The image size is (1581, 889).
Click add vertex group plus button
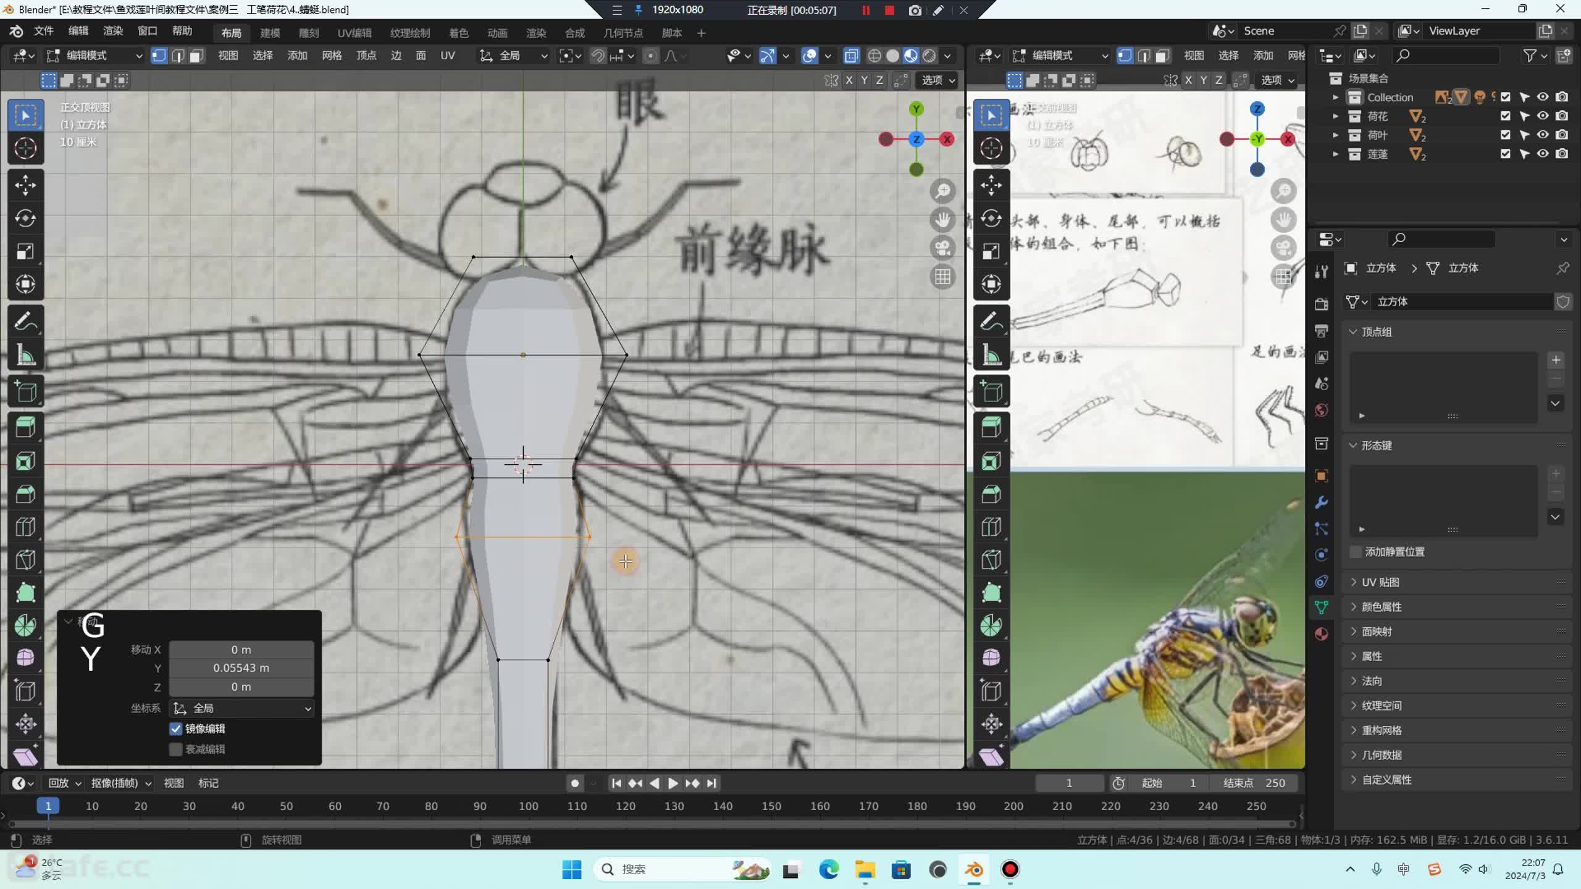[1556, 360]
